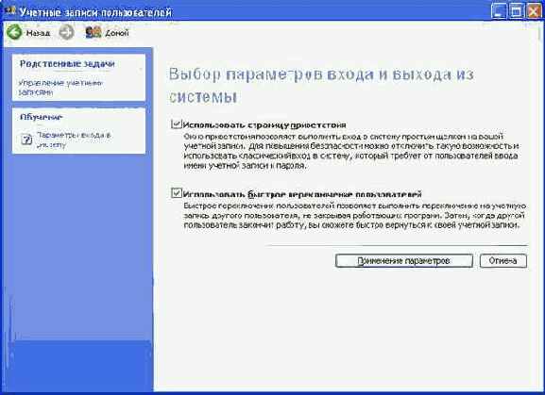Viewport: 545px width, 395px height.
Task: Open Параметры входа в систему help link
Action: (74, 140)
